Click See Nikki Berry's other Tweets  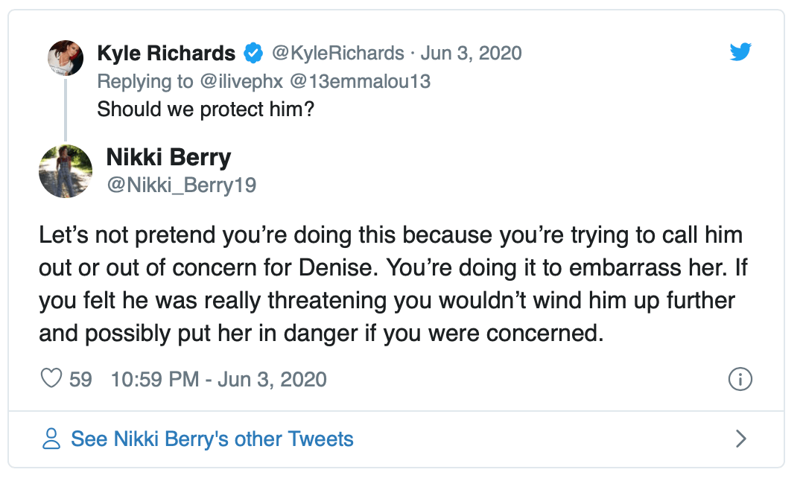(212, 439)
